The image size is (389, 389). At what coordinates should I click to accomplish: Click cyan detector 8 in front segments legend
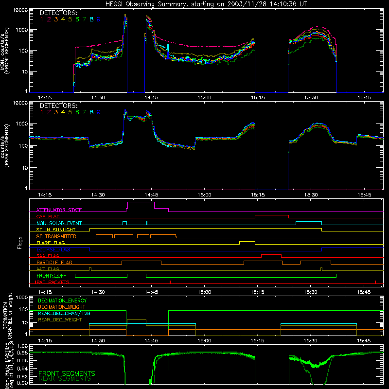click(x=91, y=19)
